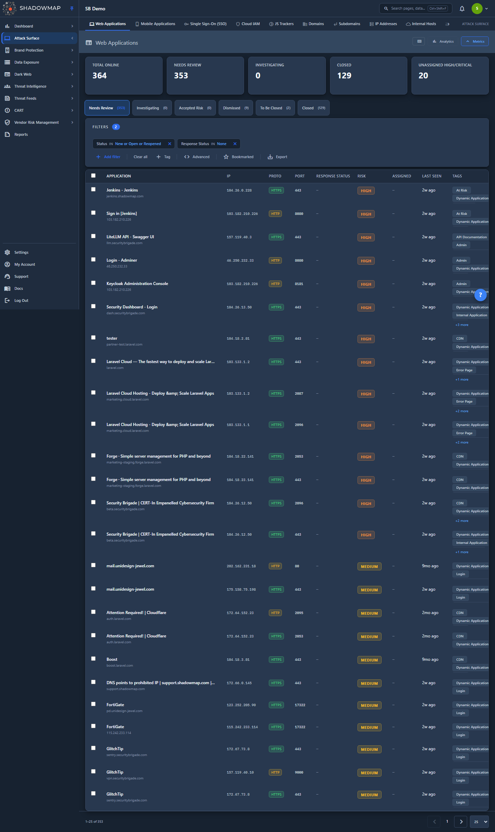
Task: Click Clear all filters
Action: coord(141,157)
